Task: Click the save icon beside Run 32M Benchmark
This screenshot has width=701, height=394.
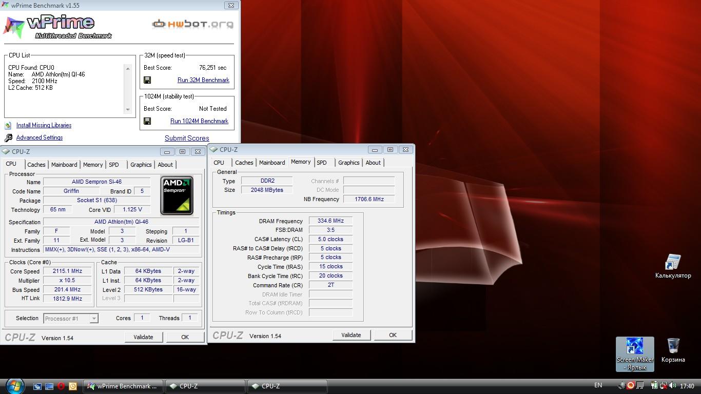Action: pyautogui.click(x=147, y=80)
